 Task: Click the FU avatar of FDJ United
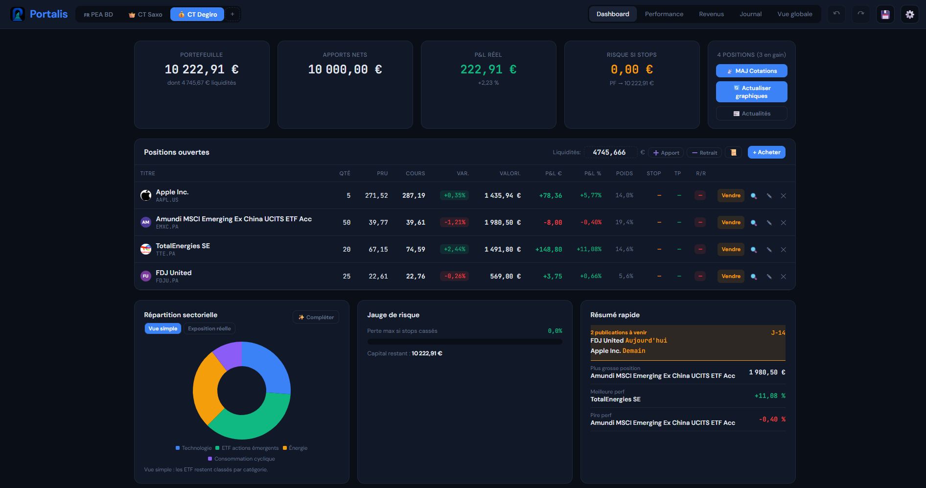(146, 276)
